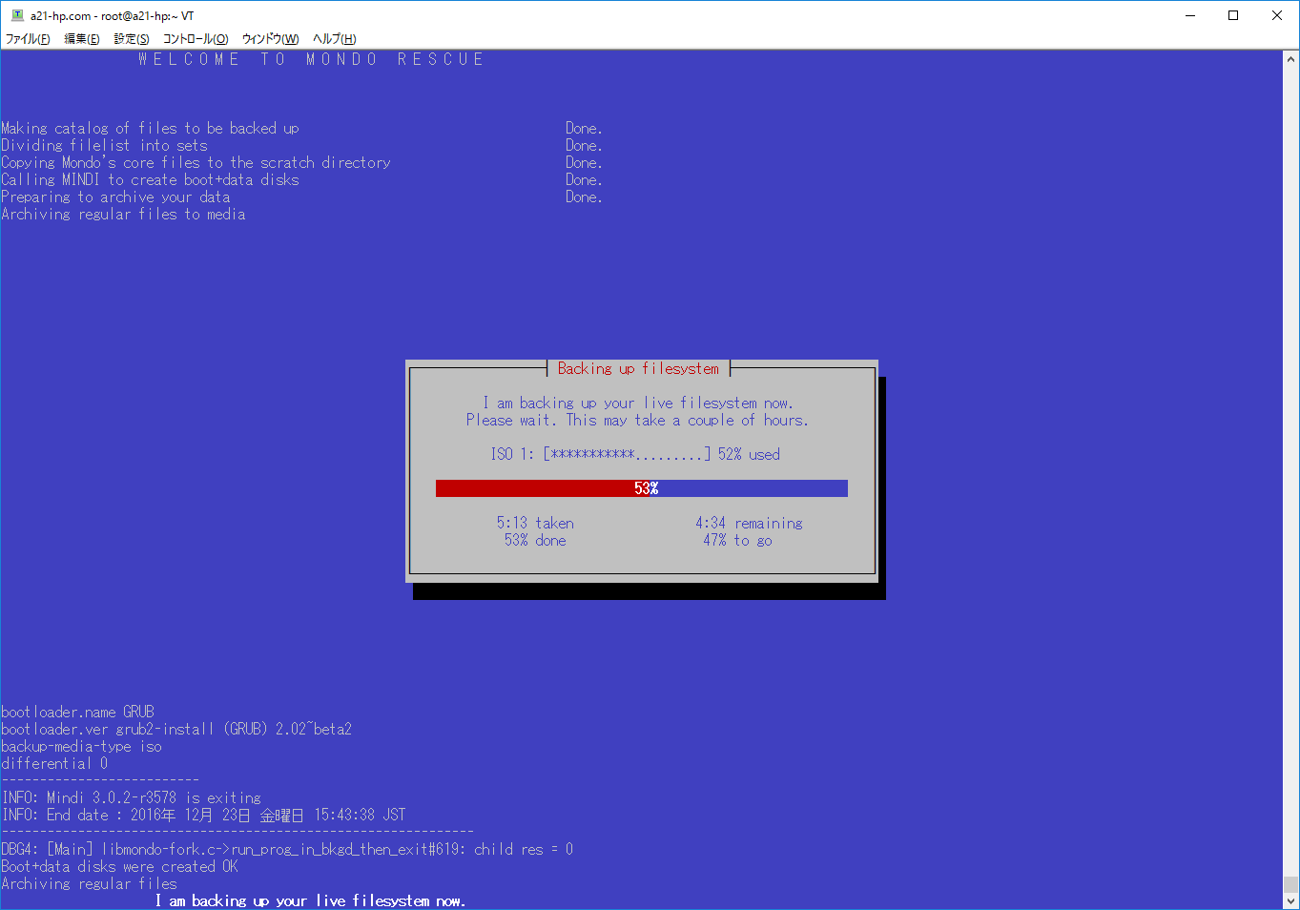
Task: Open the コントロール(O) menu
Action: point(196,39)
